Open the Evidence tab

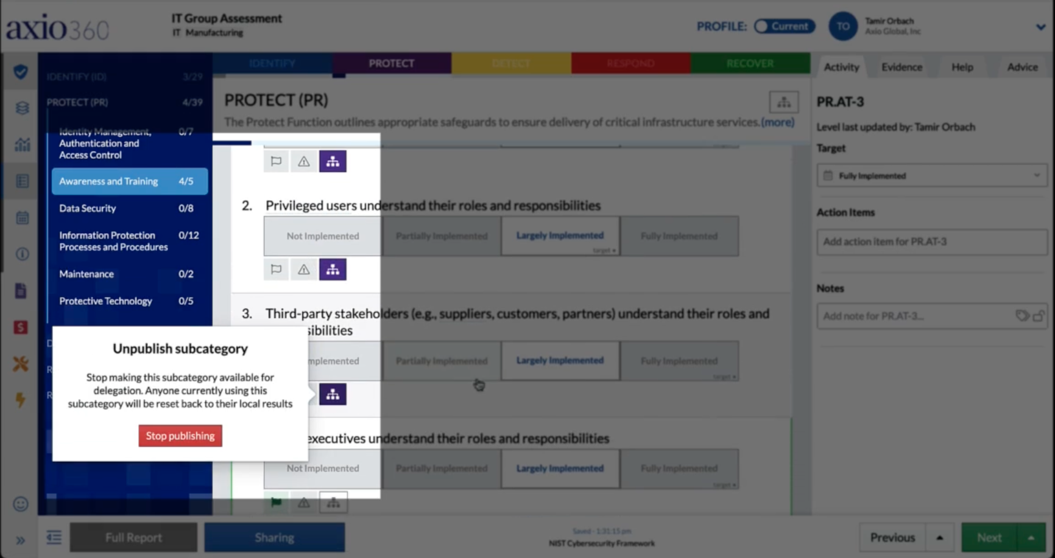(x=902, y=67)
